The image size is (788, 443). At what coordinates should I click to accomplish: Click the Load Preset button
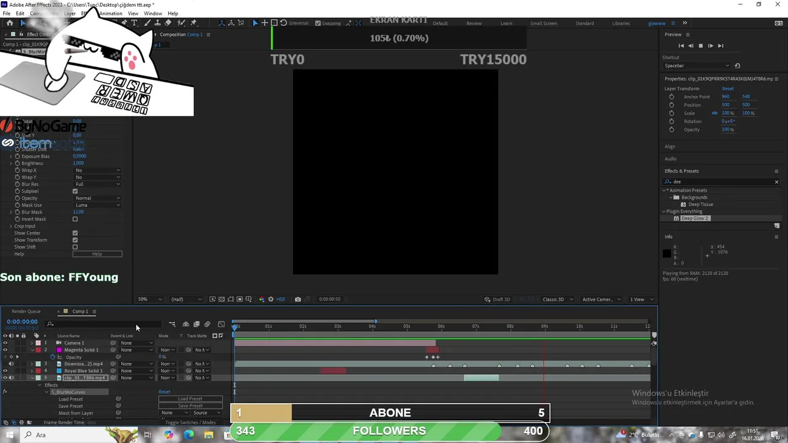click(x=190, y=399)
